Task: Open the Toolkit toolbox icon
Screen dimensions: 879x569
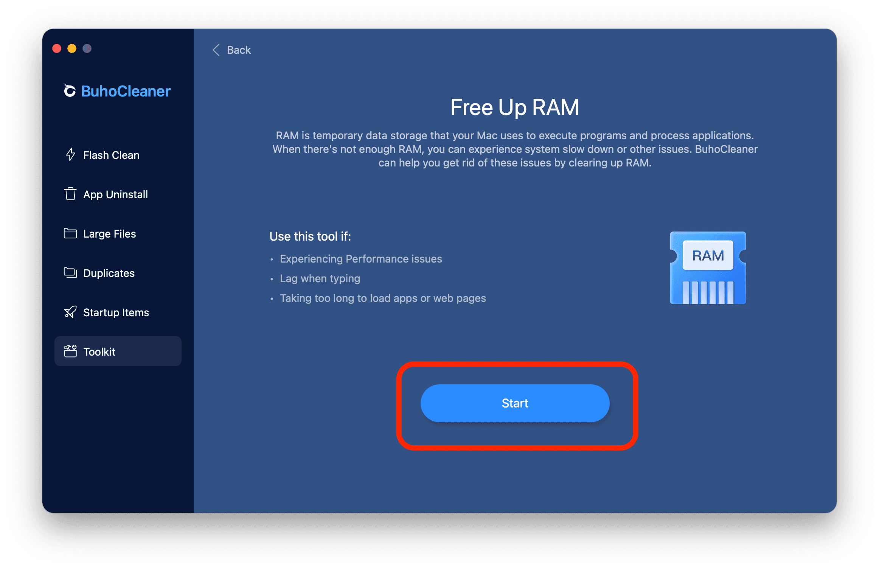Action: (70, 351)
